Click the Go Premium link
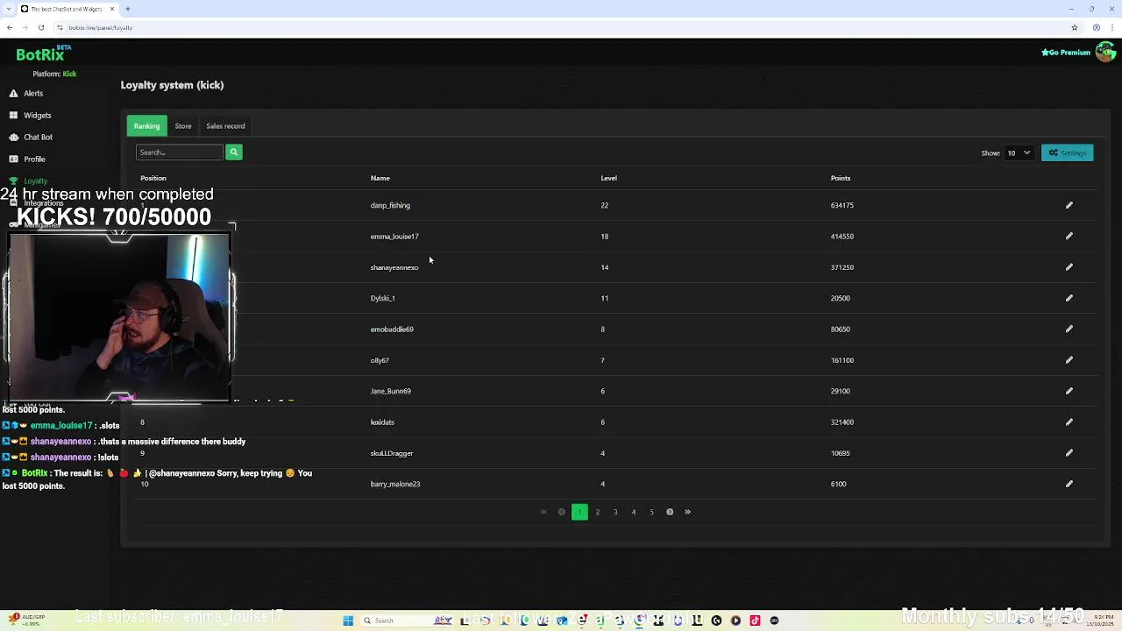This screenshot has height=631, width=1122. coord(1066,53)
